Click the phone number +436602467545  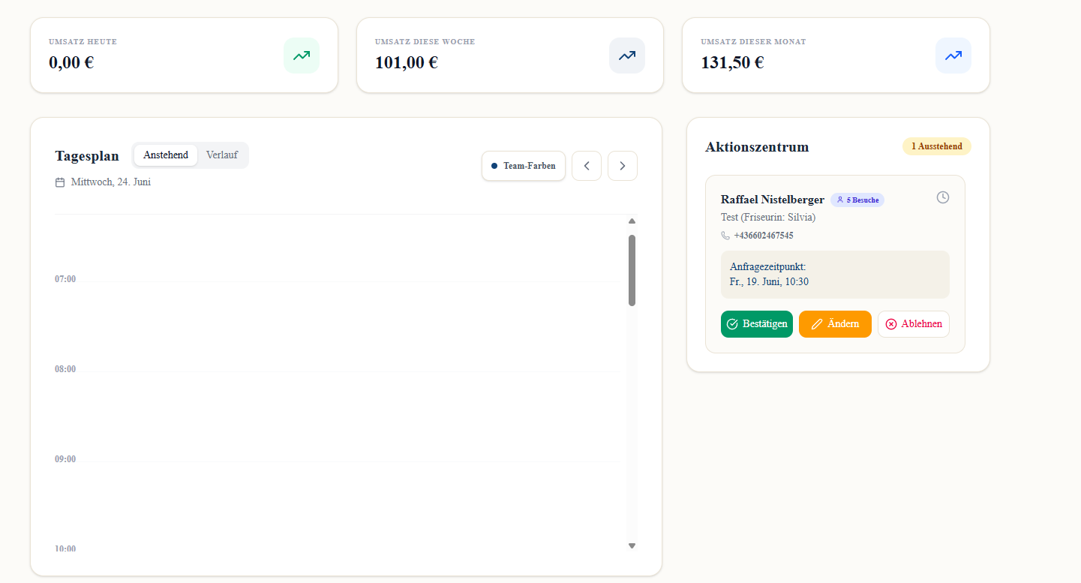tap(764, 236)
